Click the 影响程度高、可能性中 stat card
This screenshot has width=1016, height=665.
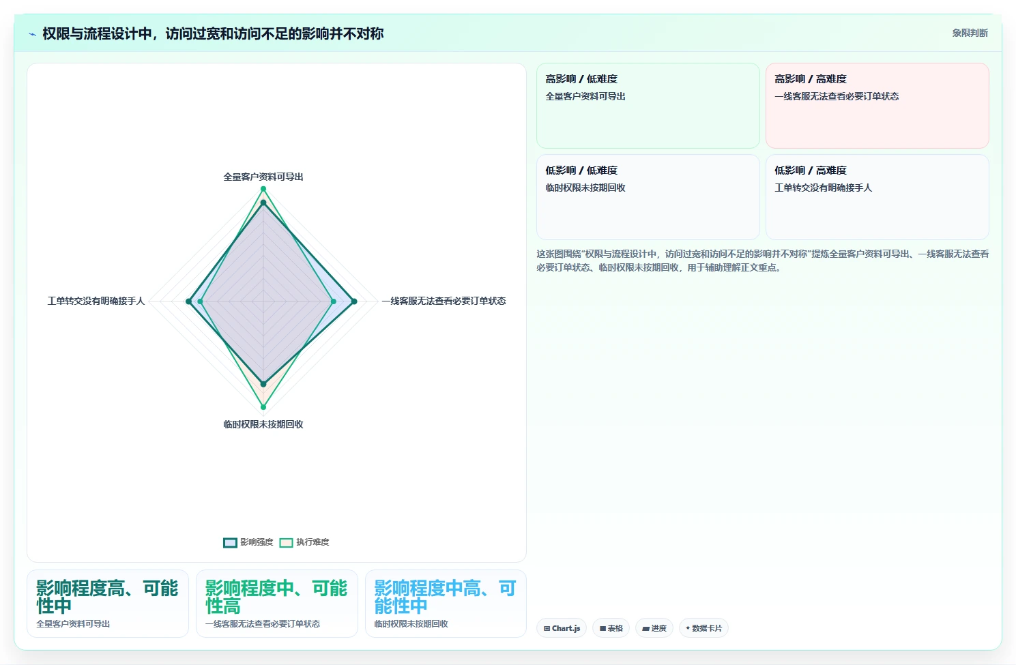[x=108, y=604]
